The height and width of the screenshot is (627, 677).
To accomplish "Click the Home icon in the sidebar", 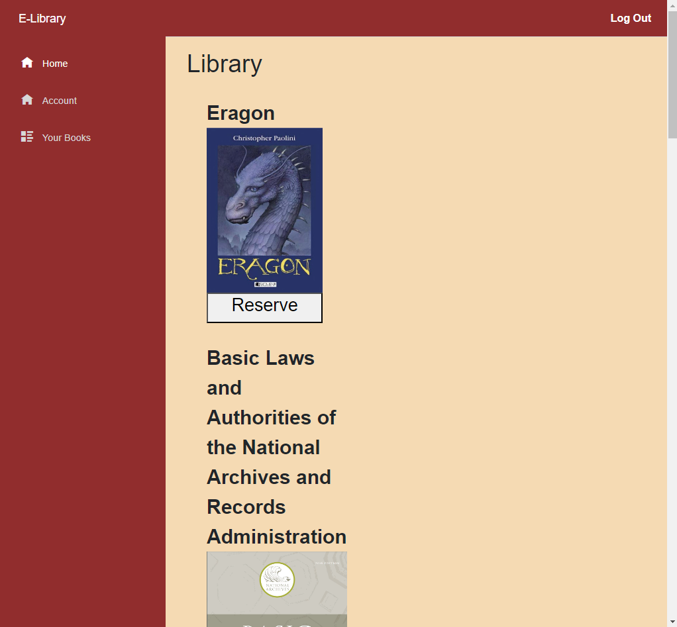I will (27, 63).
